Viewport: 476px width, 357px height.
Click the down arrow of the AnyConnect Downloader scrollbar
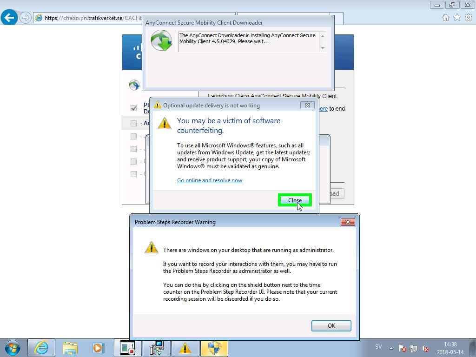click(323, 48)
